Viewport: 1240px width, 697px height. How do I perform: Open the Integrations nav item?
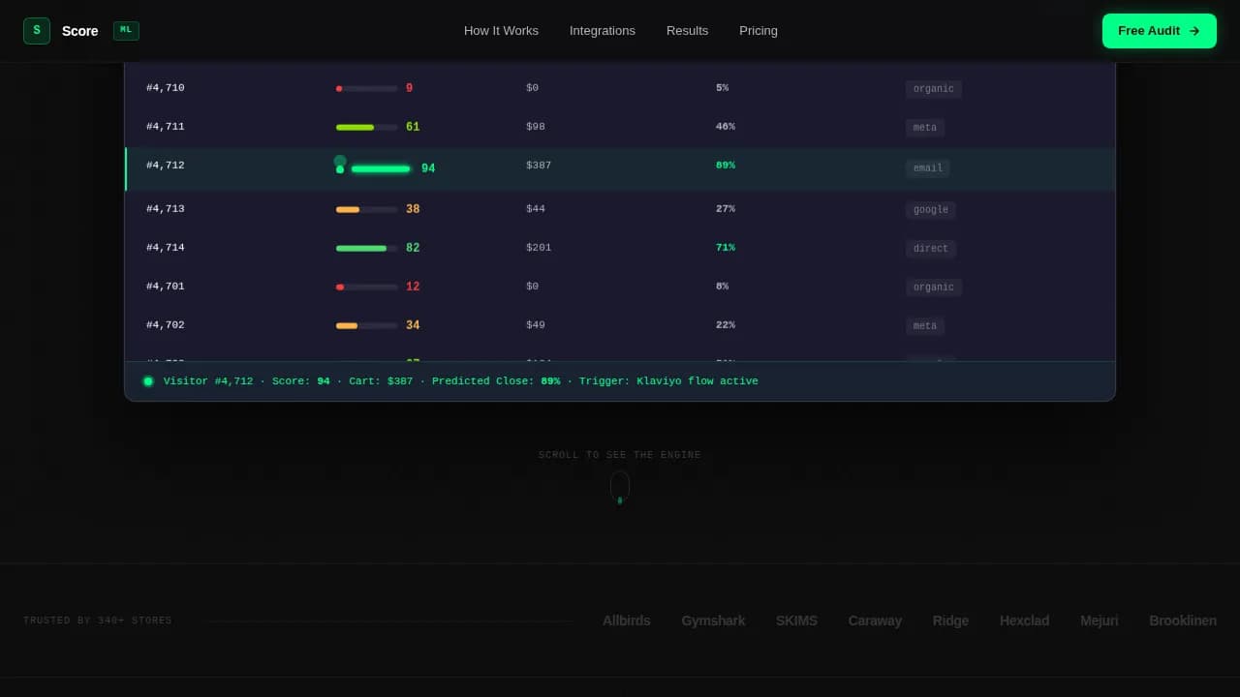click(x=603, y=30)
